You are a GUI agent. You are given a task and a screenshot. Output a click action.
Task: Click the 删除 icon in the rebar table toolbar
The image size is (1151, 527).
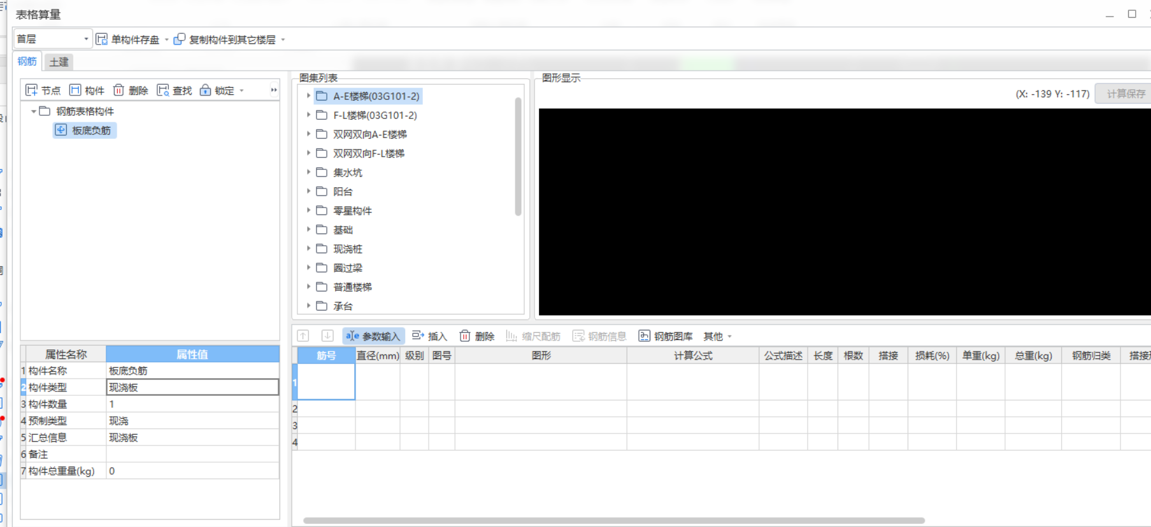point(465,335)
